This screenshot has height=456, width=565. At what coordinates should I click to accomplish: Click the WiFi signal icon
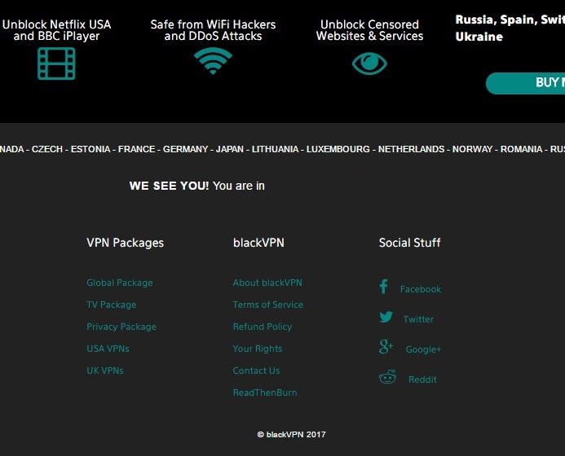(213, 62)
